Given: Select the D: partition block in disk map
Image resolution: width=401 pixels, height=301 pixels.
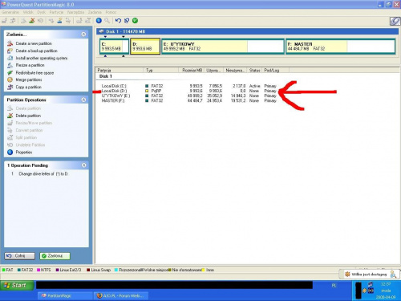Looking at the screenshot, I should (145, 47).
